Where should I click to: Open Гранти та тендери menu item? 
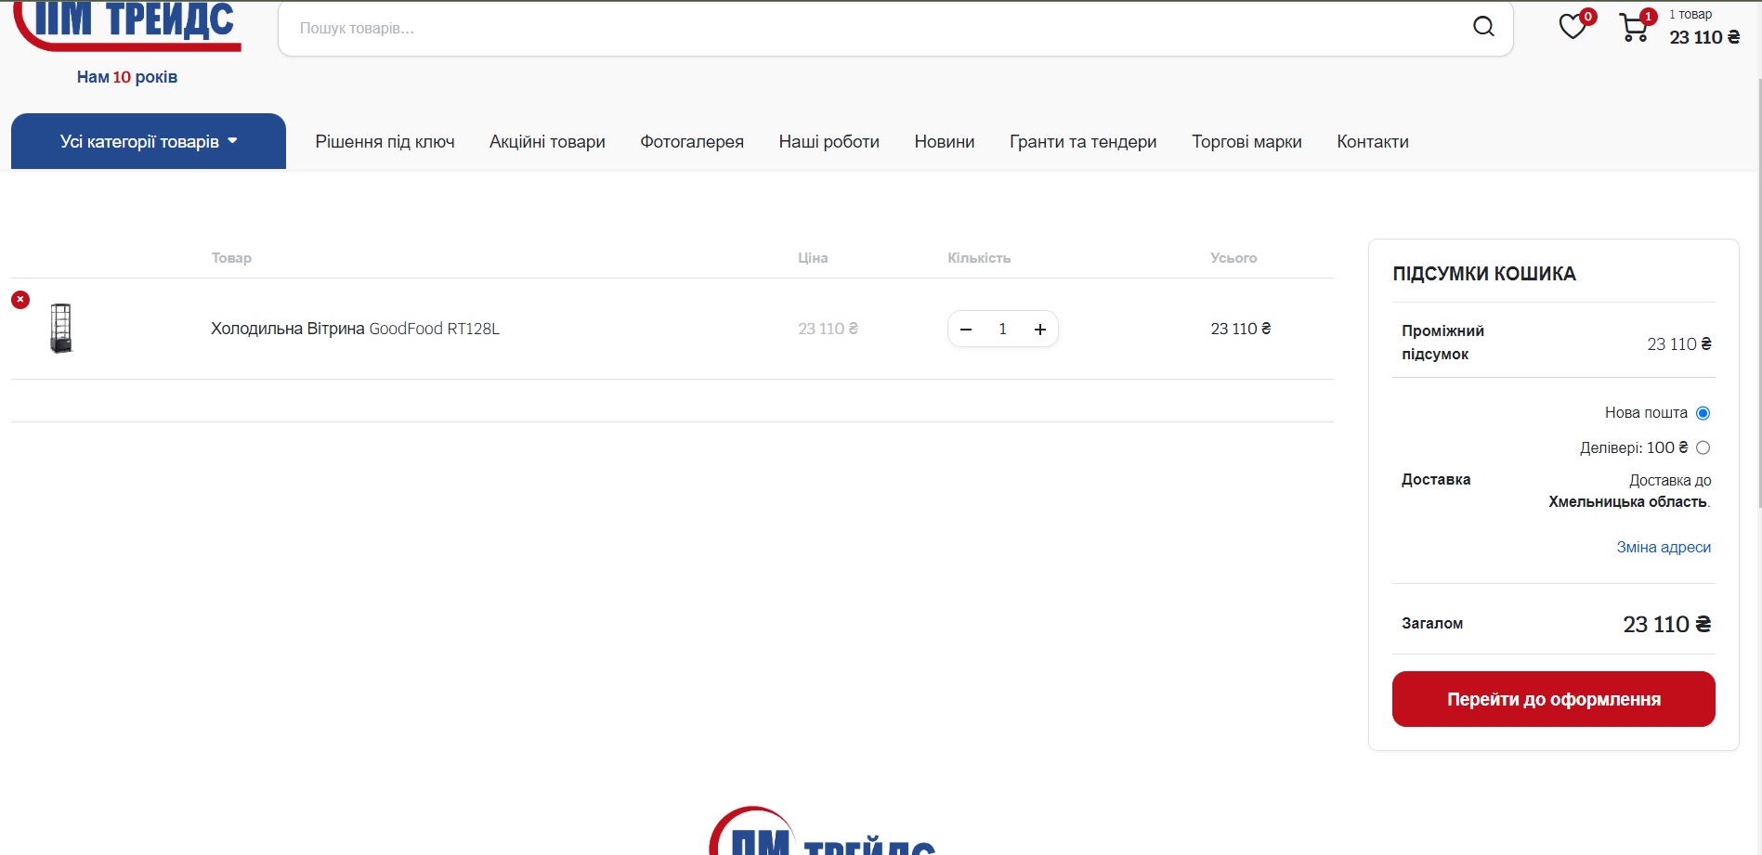1083,142
